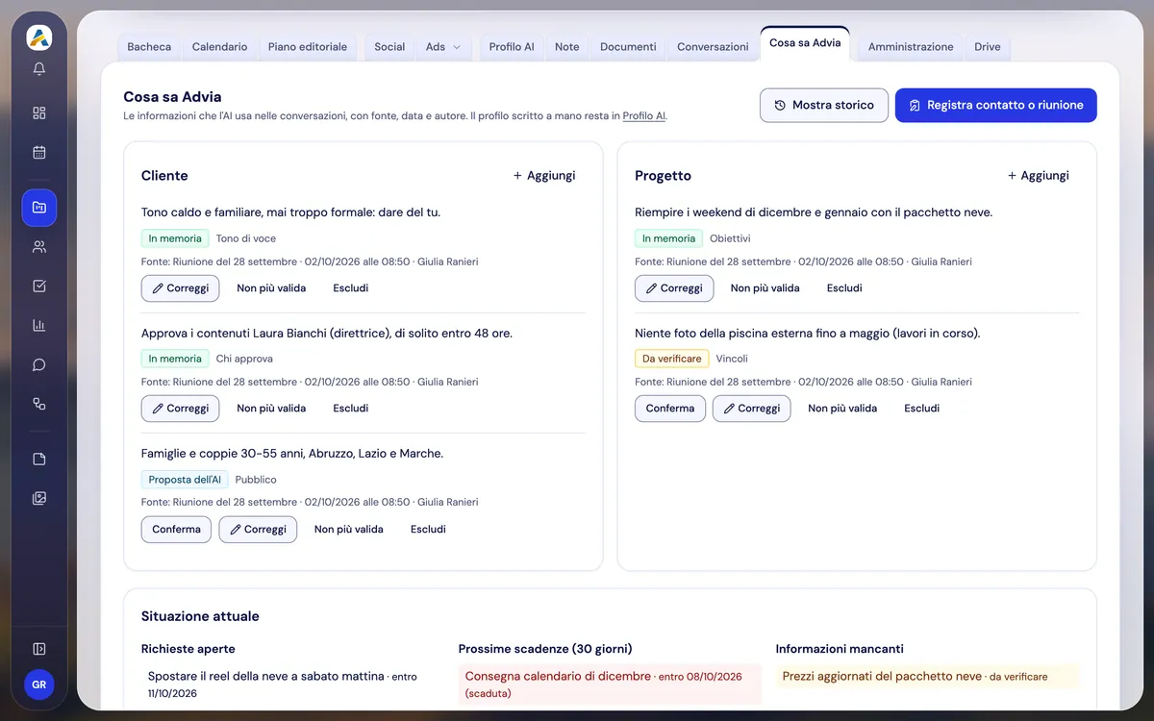
Task: Open the Social tab
Action: (389, 47)
